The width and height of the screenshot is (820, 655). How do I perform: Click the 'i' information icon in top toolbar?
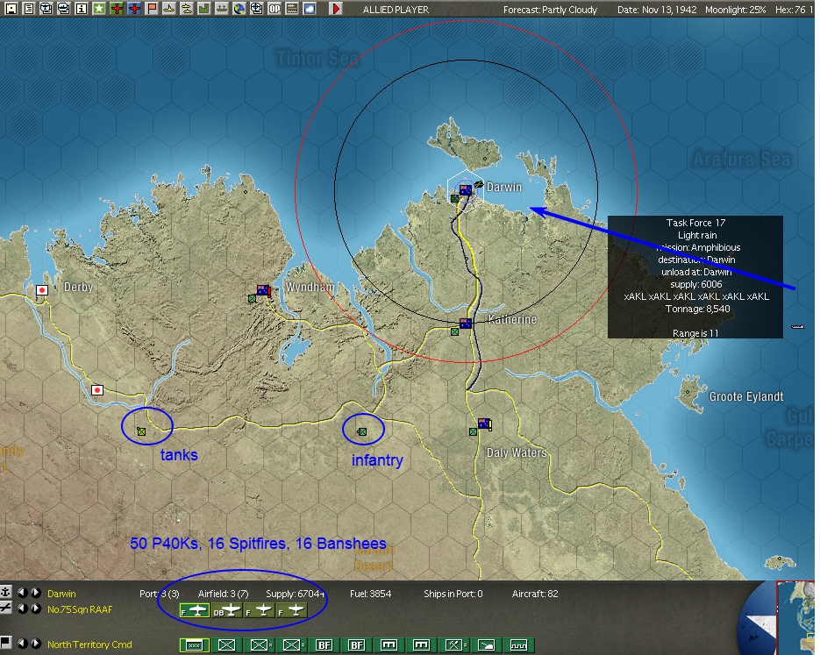pos(81,9)
